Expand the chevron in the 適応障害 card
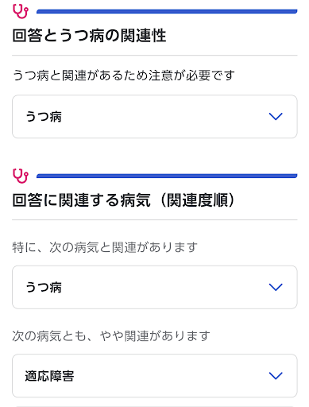Viewport: 309px width, 407px height. 276,375
